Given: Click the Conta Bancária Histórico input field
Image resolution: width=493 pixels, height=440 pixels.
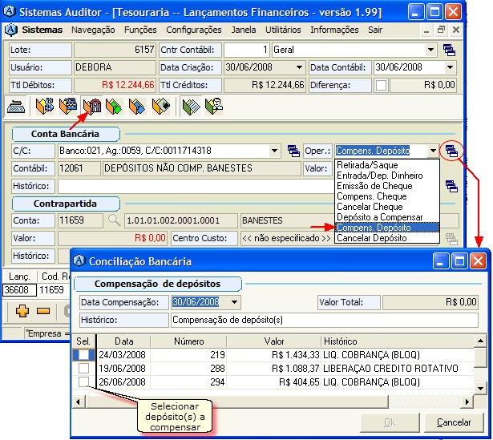Looking at the screenshot, I should 195,186.
